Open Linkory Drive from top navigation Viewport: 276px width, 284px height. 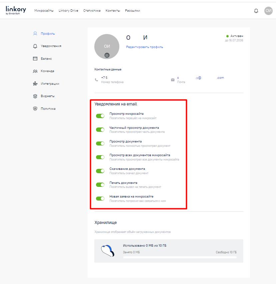coord(68,11)
